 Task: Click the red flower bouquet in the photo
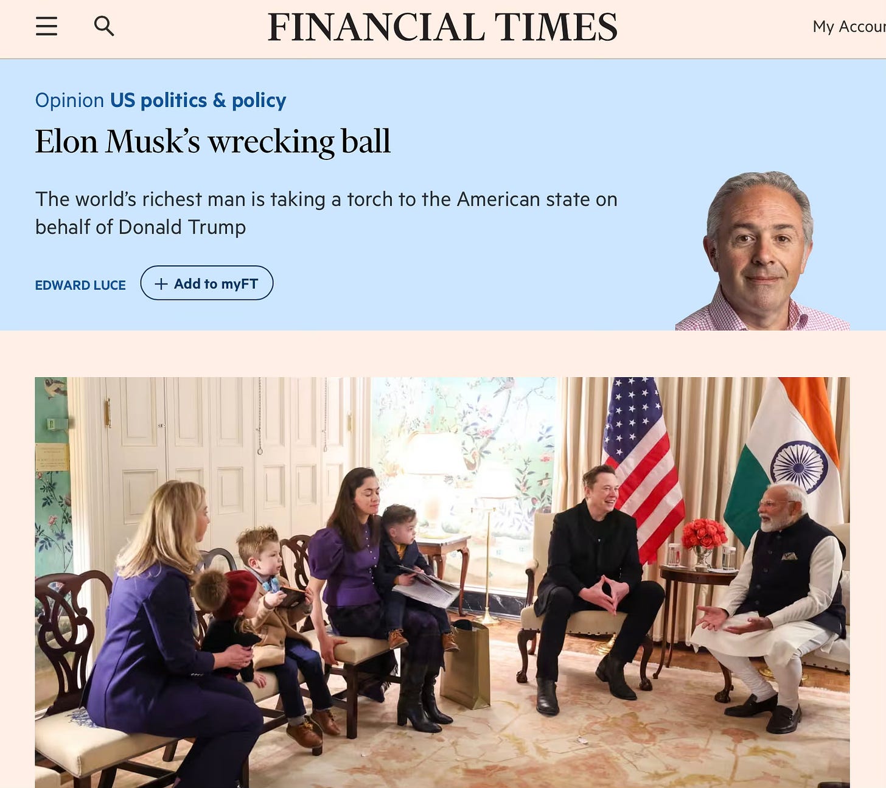click(x=704, y=534)
